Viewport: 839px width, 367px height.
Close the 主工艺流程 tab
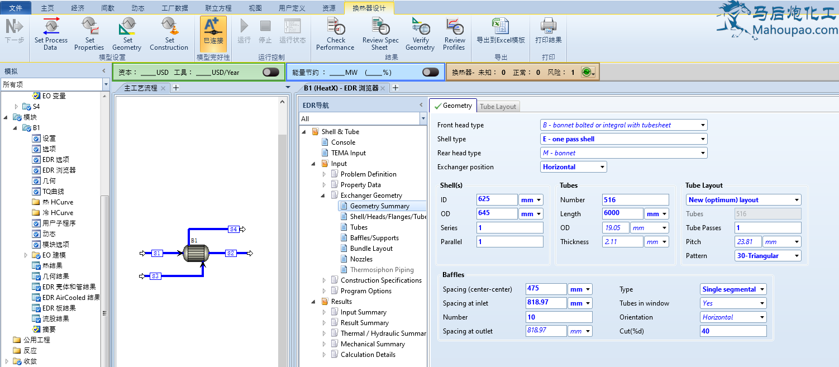pyautogui.click(x=163, y=88)
